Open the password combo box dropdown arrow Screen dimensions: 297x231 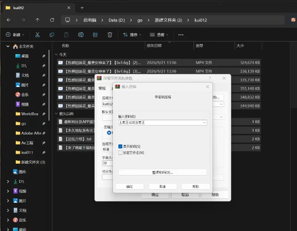coord(204,123)
